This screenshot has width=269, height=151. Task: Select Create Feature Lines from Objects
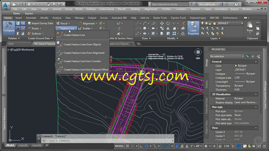coord(82,44)
